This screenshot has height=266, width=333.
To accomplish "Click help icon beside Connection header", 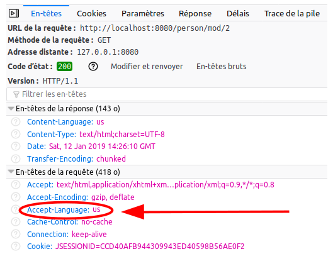I will click(x=16, y=234).
